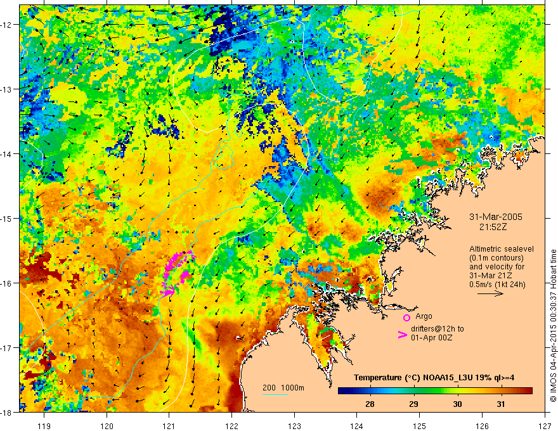The image size is (558, 431).
Task: Click the latitude -13 axis label
Action: pos(7,89)
